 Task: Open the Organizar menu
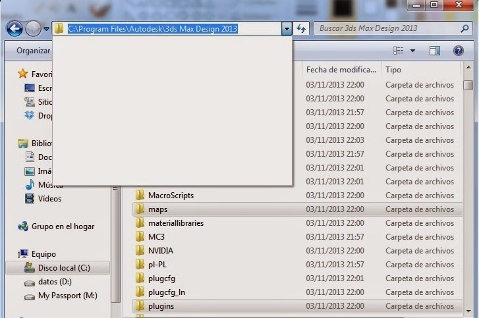coord(34,51)
